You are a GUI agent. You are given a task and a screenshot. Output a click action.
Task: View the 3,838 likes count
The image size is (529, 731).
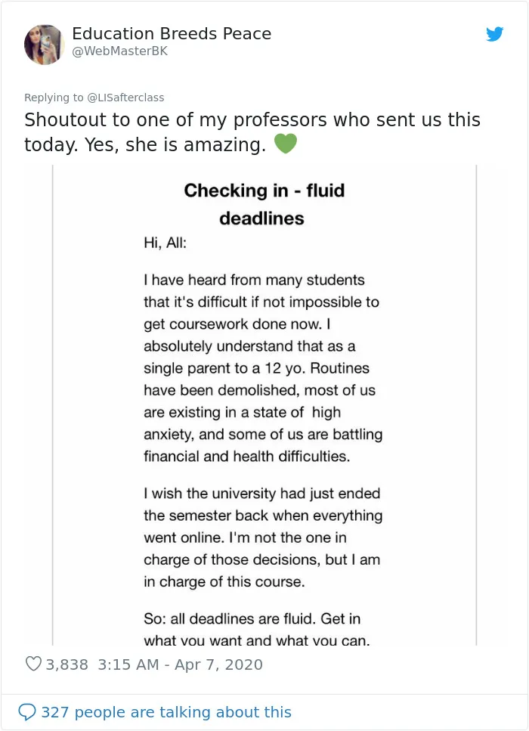coord(67,664)
